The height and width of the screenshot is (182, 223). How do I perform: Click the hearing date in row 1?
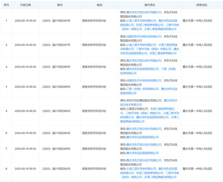tap(25, 21)
